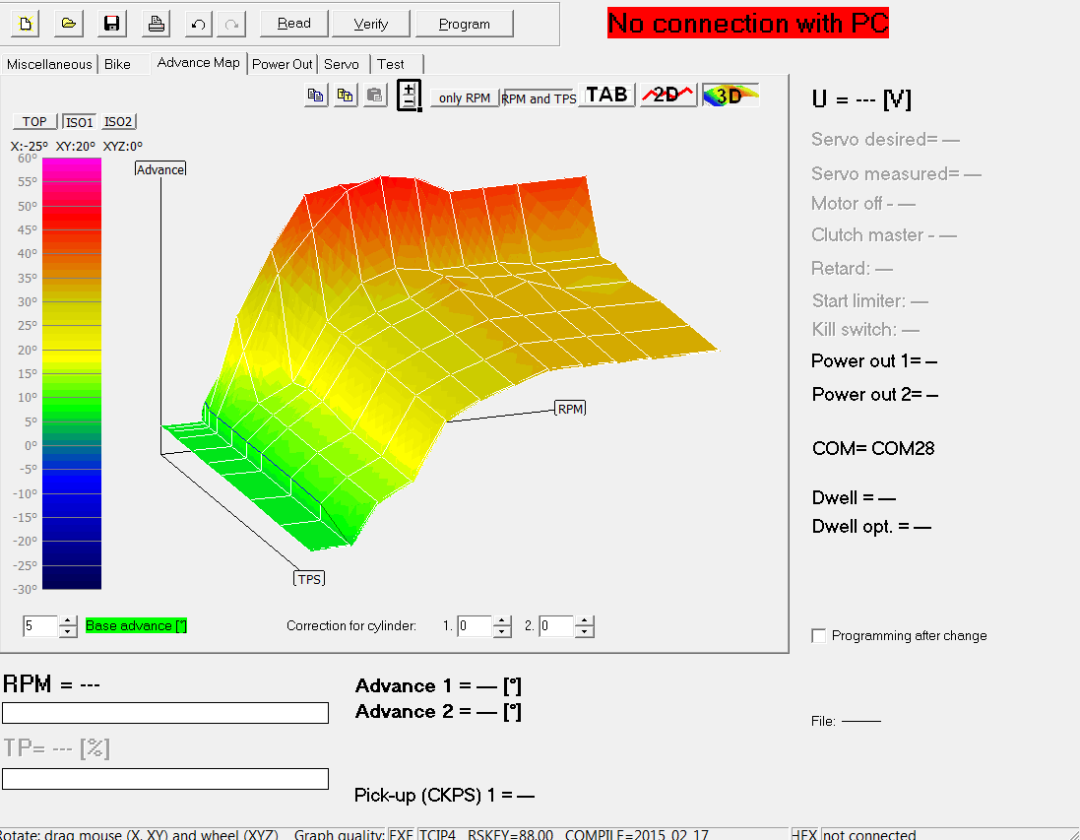
Task: Click the Undo arrow icon
Action: (199, 24)
